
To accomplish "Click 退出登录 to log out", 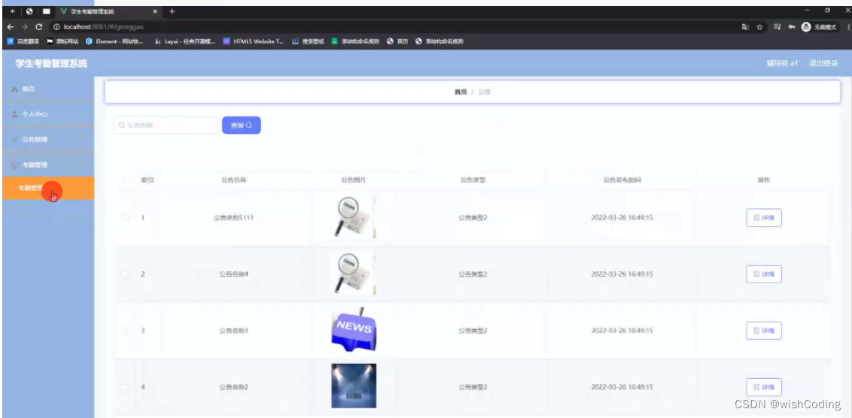I will point(823,63).
